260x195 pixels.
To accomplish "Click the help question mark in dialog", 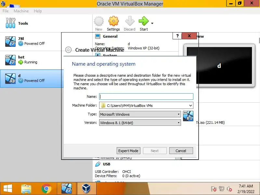I will click(177, 36).
